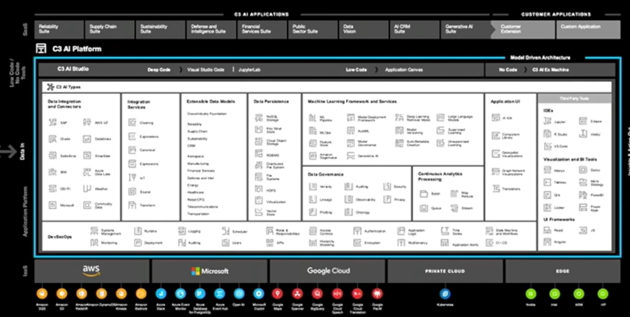Select the Snowflake connector icon
This screenshot has width=630, height=317.
(87, 156)
